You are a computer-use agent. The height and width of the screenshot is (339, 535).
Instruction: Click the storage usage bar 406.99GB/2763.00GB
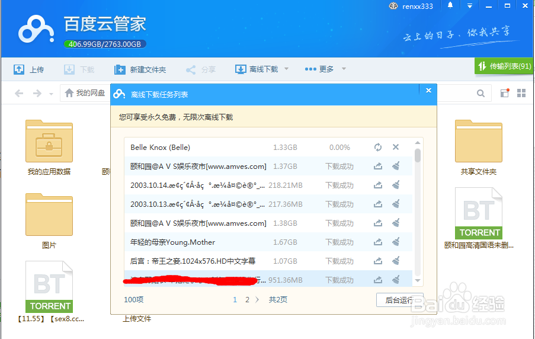[x=105, y=44]
